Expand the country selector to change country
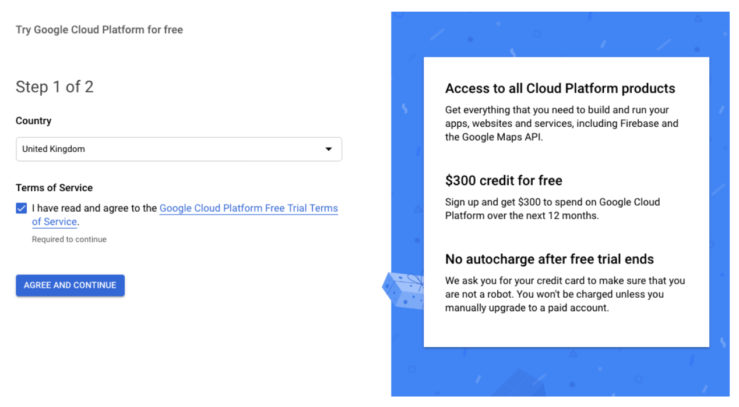This screenshot has height=407, width=739. tap(179, 149)
